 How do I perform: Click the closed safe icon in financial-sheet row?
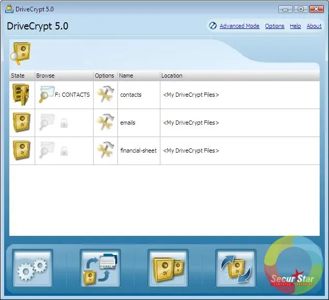[22, 150]
